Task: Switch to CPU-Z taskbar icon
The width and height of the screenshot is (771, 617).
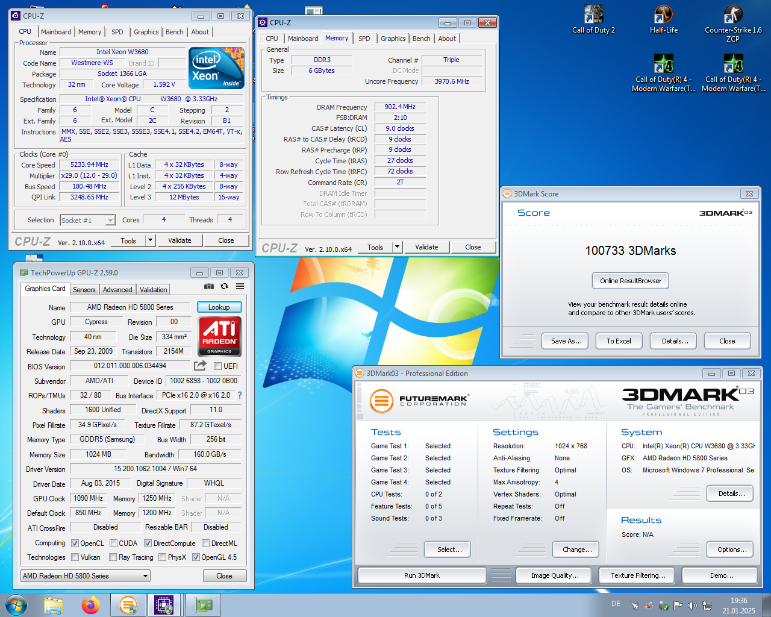Action: [164, 605]
